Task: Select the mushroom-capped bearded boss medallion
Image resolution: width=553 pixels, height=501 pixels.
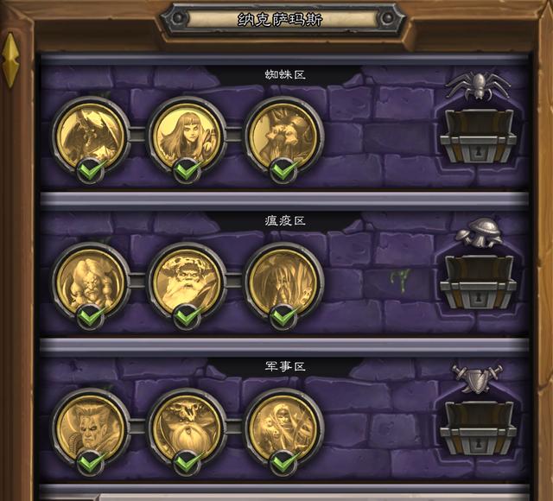Action: [187, 282]
